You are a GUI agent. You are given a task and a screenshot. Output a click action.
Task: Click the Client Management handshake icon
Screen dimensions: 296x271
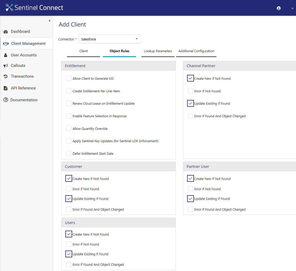pyautogui.click(x=6, y=44)
